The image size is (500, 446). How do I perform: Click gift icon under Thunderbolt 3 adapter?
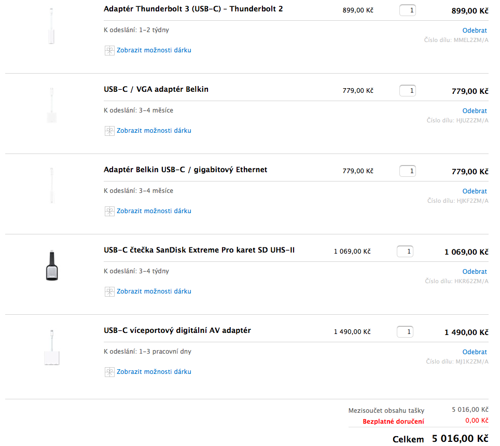pos(109,50)
